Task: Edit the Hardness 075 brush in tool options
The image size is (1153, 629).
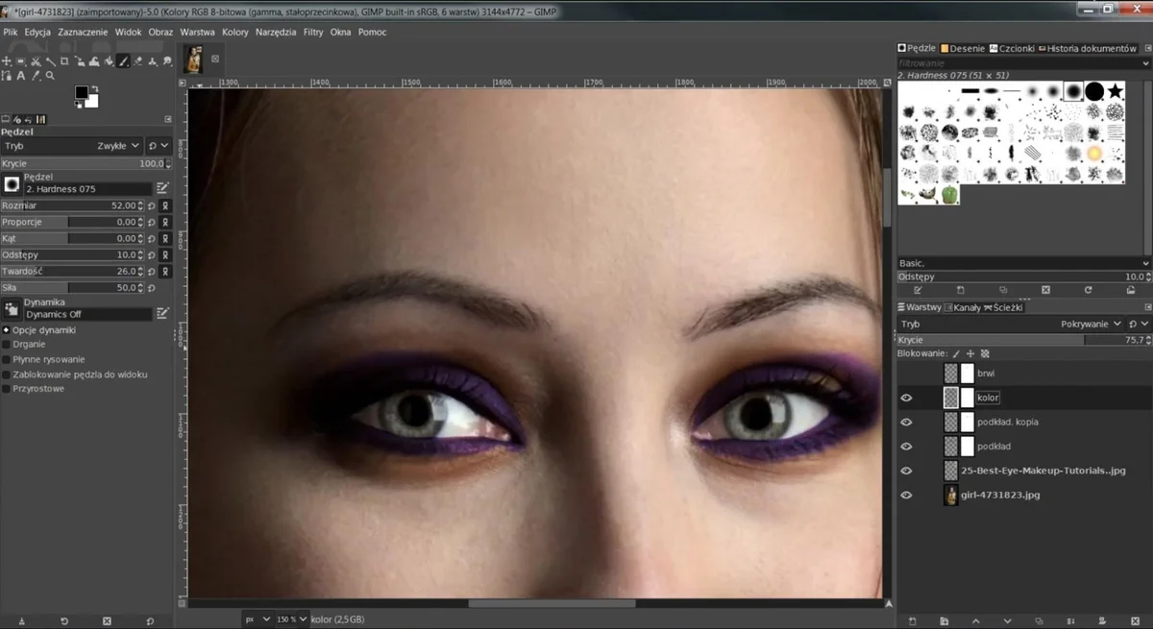Action: (x=162, y=188)
